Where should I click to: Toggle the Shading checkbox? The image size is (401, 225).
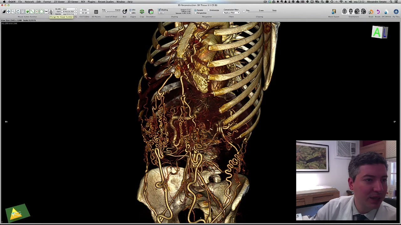click(x=159, y=10)
